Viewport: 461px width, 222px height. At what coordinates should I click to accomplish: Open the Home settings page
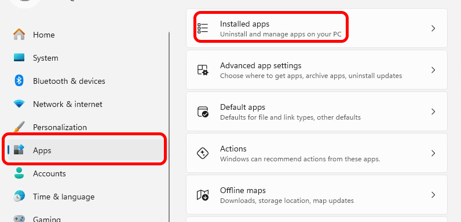44,35
